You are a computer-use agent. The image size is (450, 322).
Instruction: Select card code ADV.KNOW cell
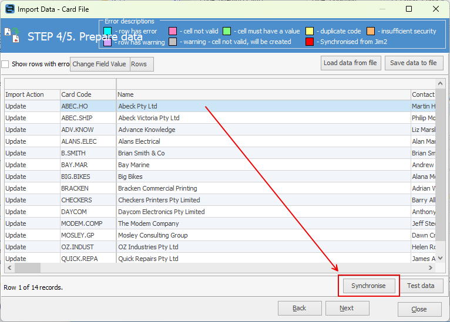88,130
